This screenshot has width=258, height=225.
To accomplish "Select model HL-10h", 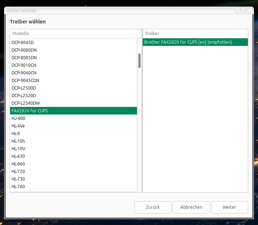I will [73, 141].
